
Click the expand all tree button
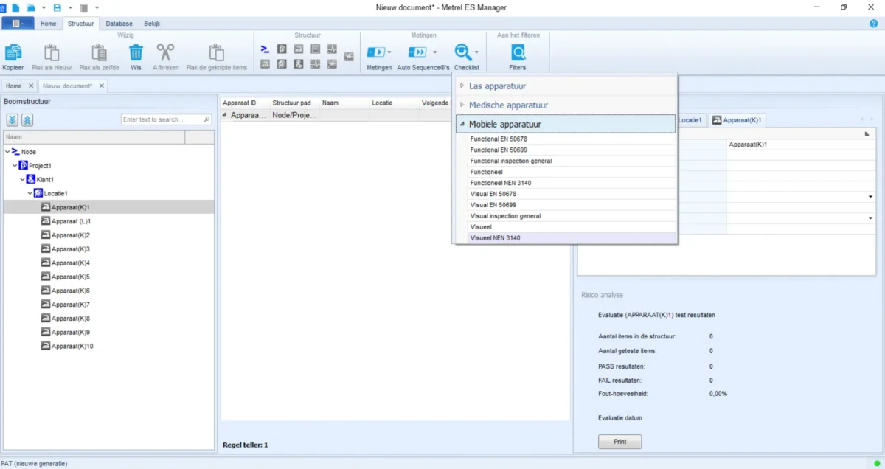13,120
